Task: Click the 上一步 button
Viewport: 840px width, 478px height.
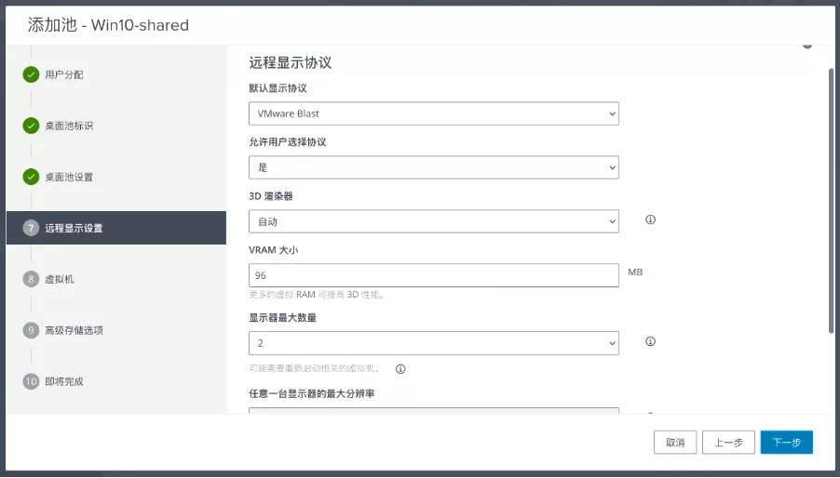Action: pyautogui.click(x=728, y=443)
